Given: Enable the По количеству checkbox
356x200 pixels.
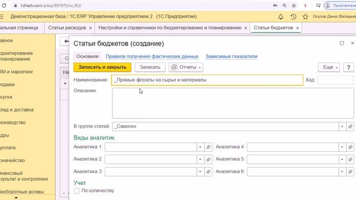Looking at the screenshot, I should click(x=77, y=191).
